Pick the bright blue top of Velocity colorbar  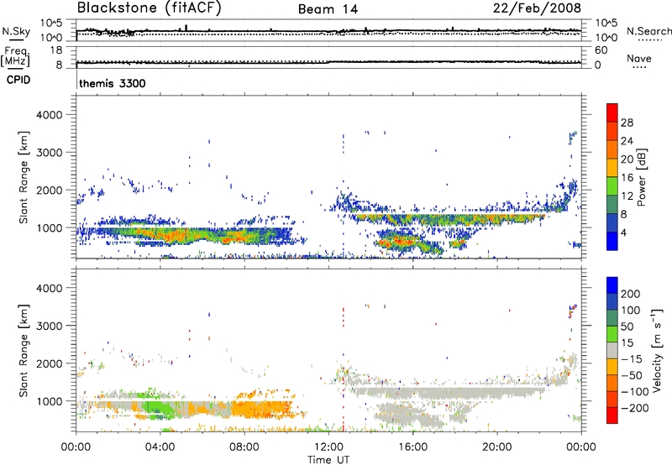click(612, 285)
